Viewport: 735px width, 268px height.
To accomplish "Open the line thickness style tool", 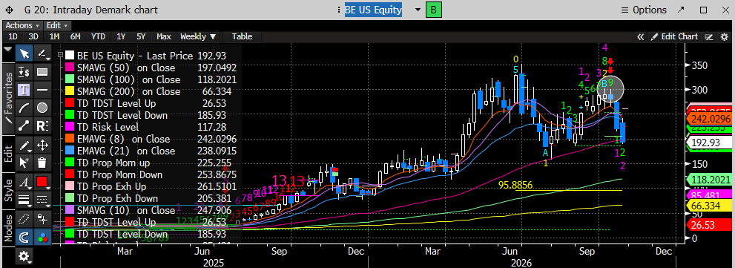I will pyautogui.click(x=24, y=200).
